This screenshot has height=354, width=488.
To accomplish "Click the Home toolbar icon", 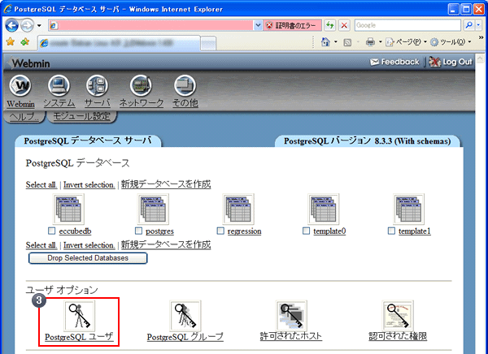I will (325, 41).
